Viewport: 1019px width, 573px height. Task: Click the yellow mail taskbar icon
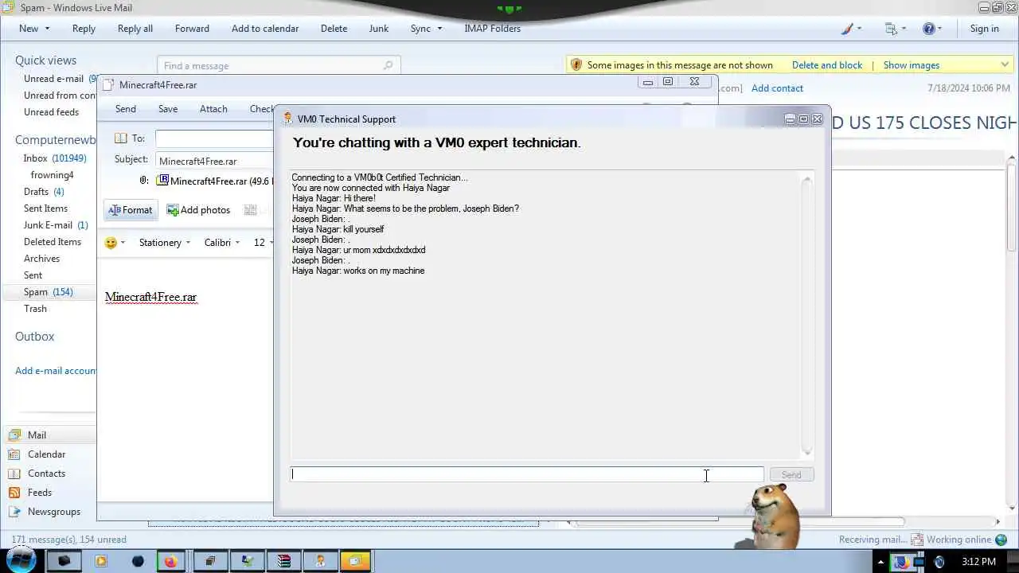click(355, 561)
